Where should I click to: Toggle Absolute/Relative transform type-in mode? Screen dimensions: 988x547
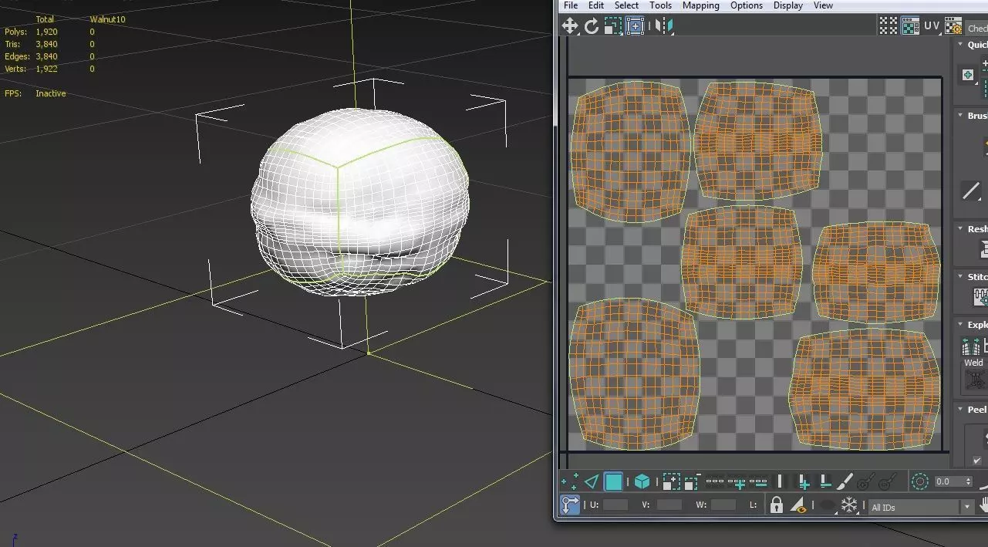point(570,505)
